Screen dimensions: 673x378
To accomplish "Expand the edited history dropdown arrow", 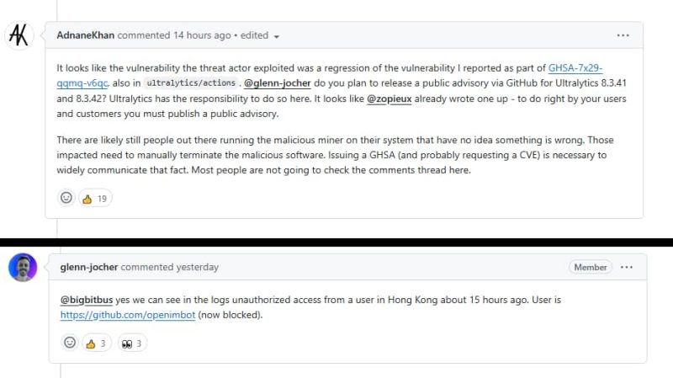I will tap(276, 36).
